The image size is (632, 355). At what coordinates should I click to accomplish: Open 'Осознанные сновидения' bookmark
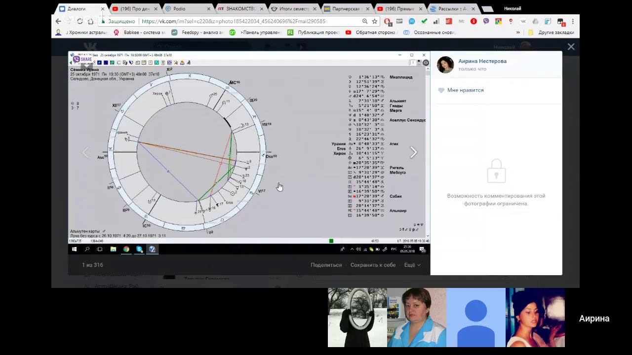429,33
